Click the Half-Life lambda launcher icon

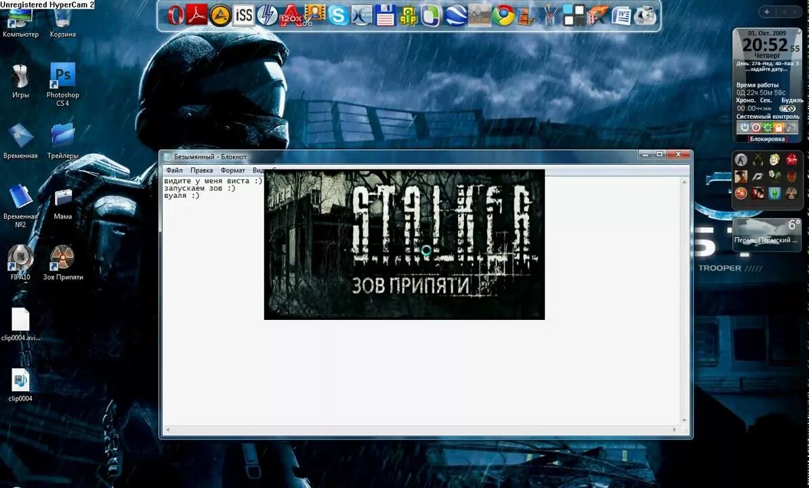(741, 160)
